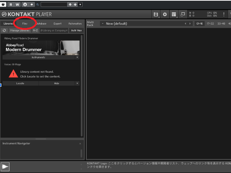Clear the library search with the x
Image resolution: width=231 pixels, height=173 pixels.
67,30
